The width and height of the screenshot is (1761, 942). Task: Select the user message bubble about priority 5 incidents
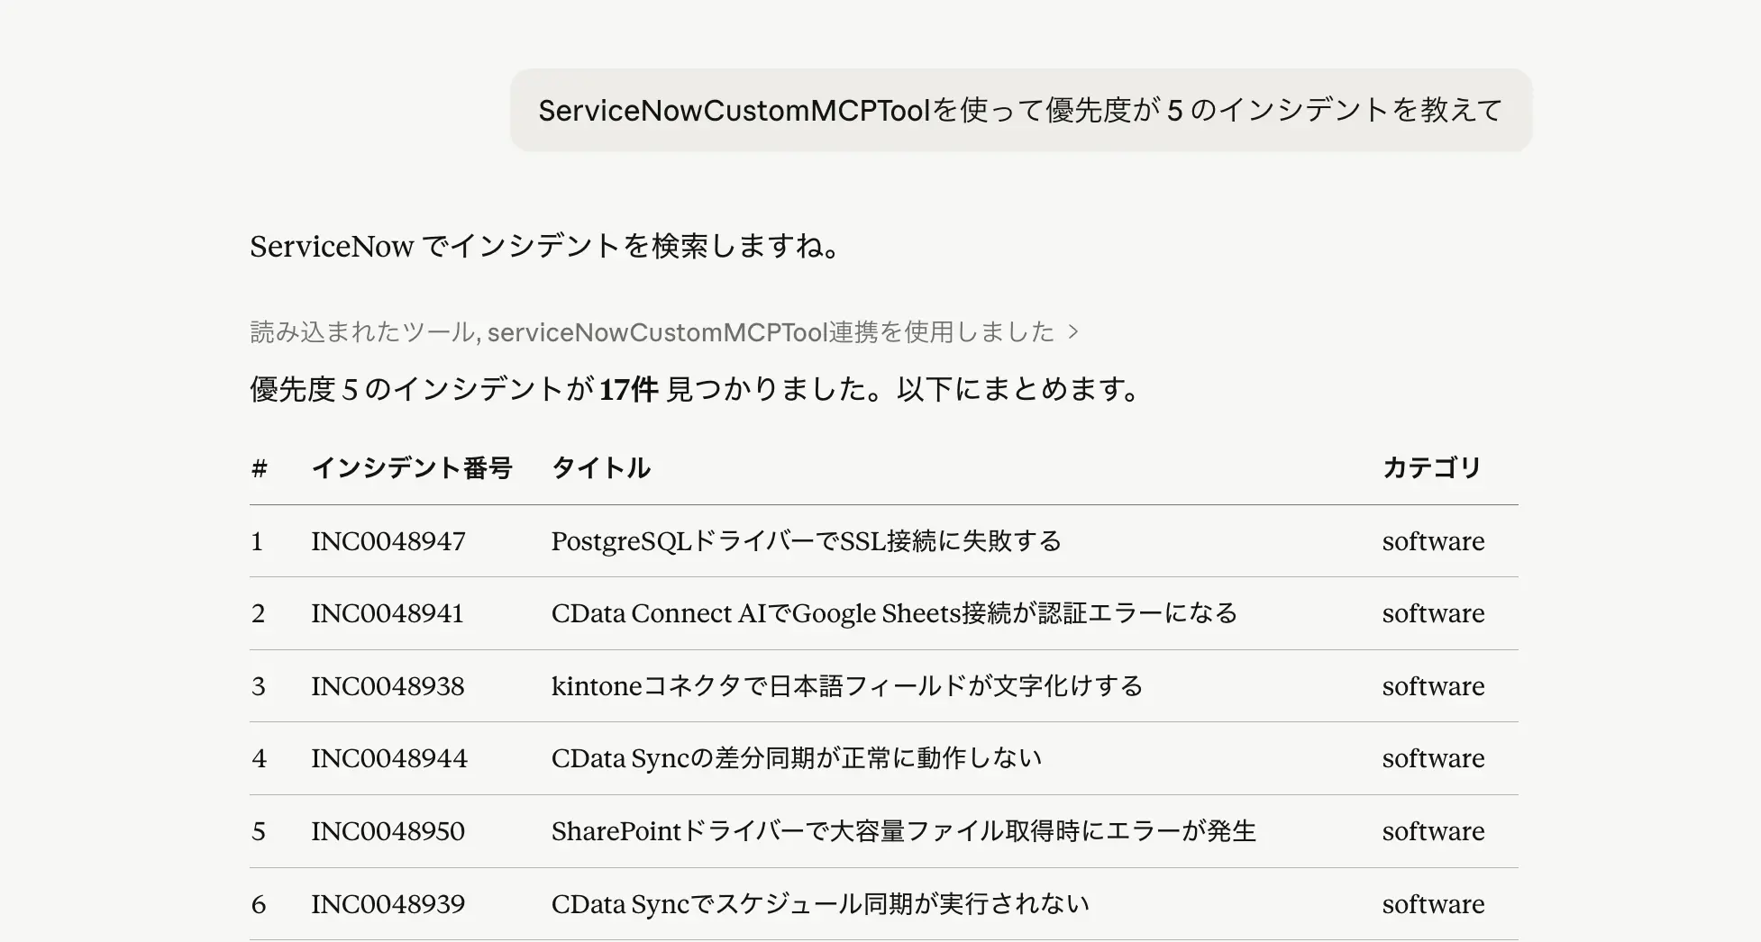point(1020,109)
